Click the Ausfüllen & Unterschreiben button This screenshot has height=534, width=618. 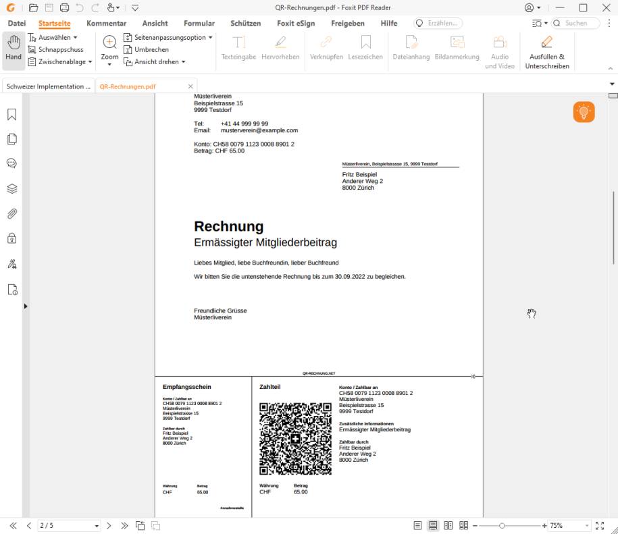tap(547, 47)
